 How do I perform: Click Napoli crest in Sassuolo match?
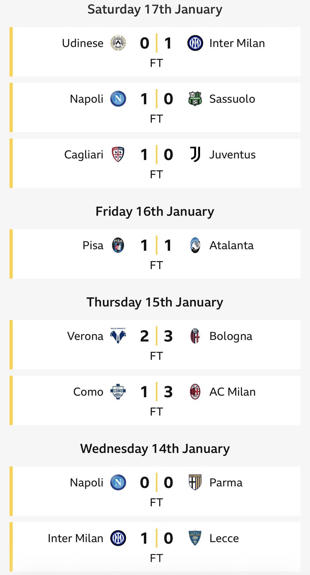coord(118,99)
